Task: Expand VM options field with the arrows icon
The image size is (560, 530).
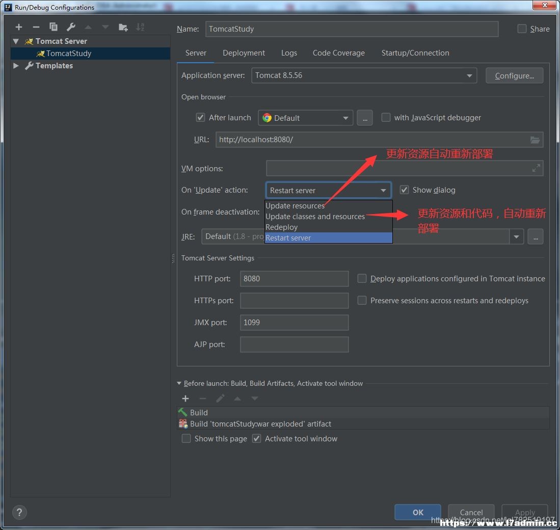Action: coord(536,168)
